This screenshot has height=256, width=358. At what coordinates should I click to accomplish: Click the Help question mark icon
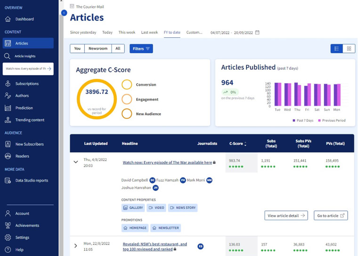(x=8, y=249)
